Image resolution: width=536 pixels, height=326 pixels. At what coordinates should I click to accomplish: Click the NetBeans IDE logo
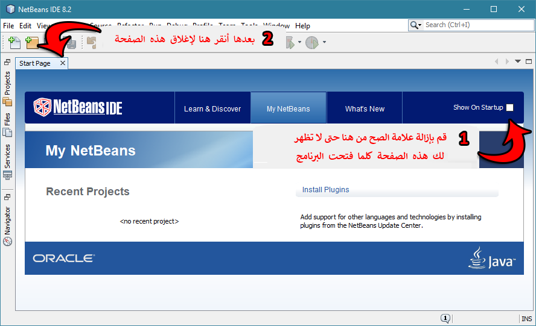(78, 107)
